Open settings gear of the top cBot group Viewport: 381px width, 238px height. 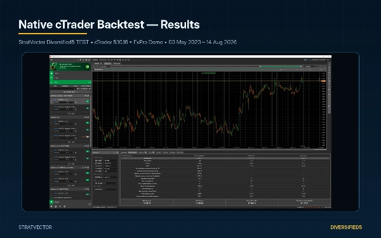click(88, 96)
